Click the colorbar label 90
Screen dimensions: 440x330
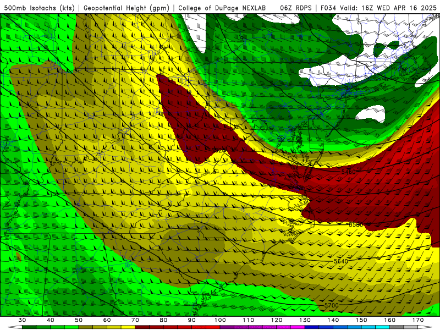pos(192,320)
